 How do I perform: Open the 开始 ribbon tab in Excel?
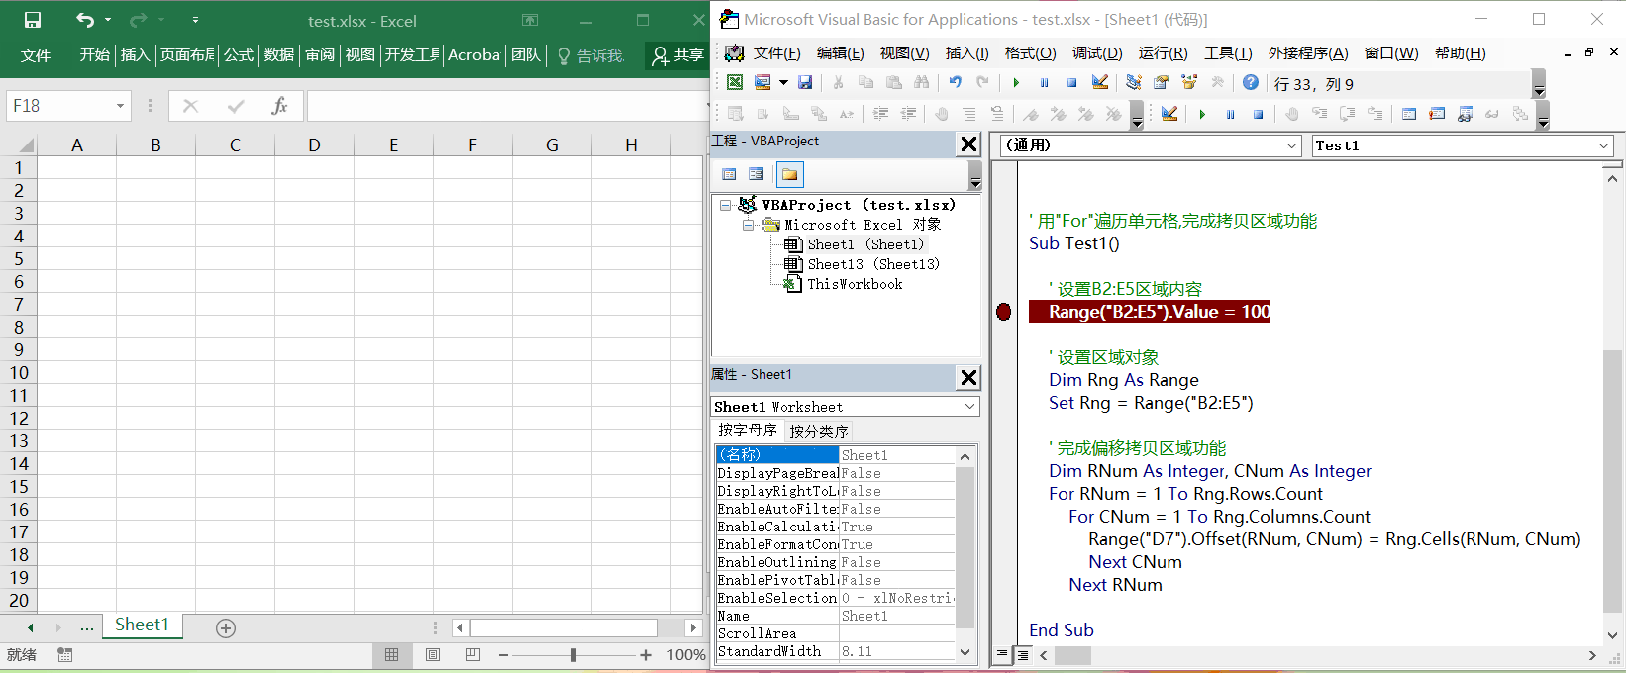point(95,55)
